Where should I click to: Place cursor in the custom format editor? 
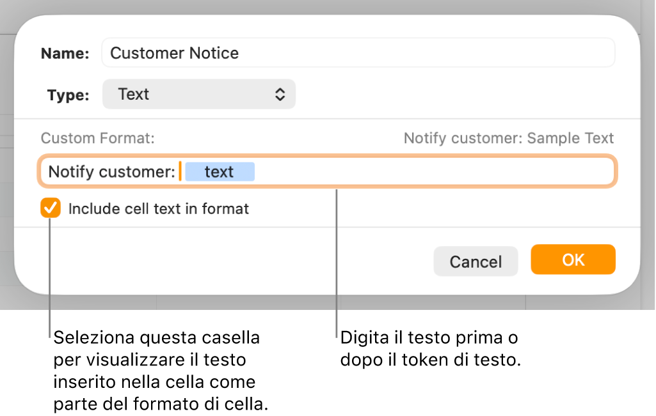(384, 171)
